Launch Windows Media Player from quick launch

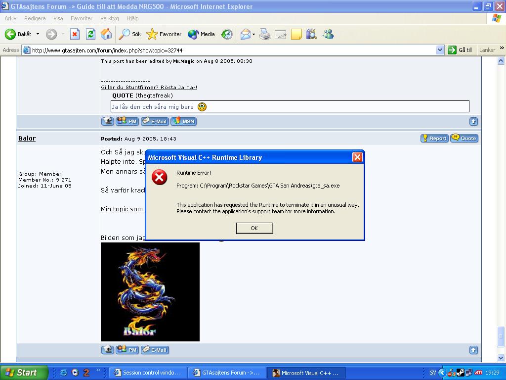(x=75, y=373)
